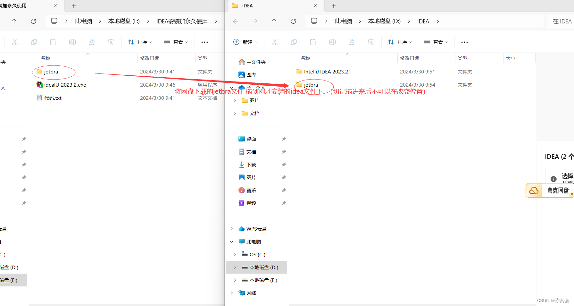Image resolution: width=574 pixels, height=306 pixels.
Task: Open More options ellipsis in left window
Action: point(204,42)
